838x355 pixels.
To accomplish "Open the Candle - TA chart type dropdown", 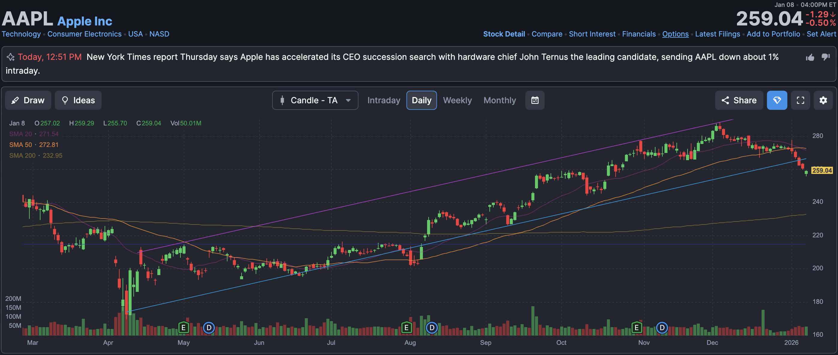I will [315, 100].
